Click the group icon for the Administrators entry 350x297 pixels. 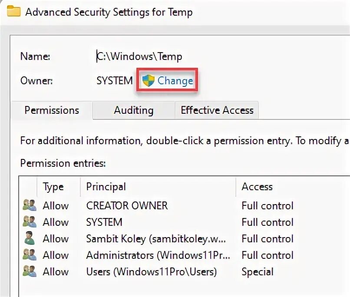click(x=30, y=255)
